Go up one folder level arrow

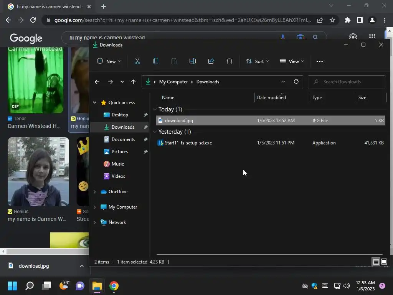coord(133,82)
